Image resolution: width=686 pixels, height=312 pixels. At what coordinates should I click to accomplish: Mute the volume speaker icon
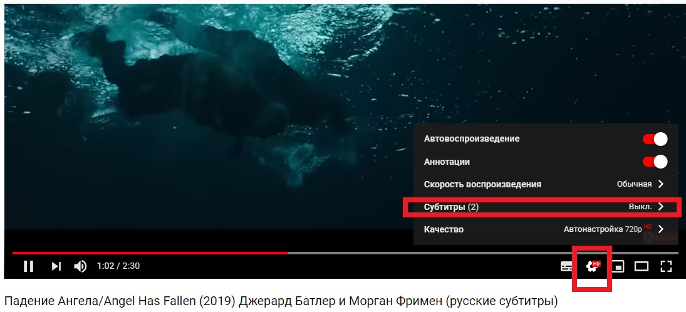80,266
